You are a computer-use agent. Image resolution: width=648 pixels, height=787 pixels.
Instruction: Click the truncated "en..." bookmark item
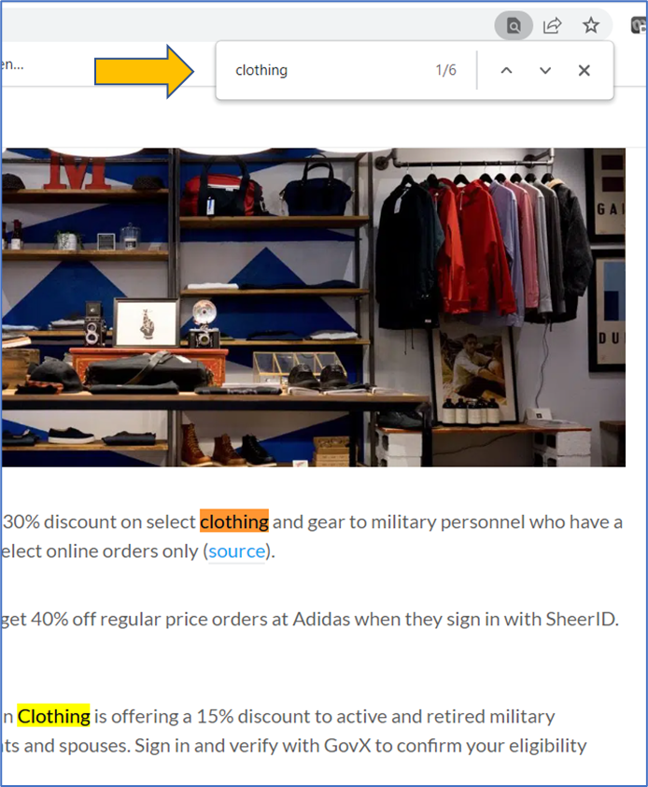point(12,64)
